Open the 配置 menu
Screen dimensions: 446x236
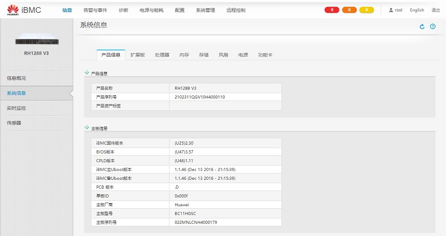click(180, 10)
